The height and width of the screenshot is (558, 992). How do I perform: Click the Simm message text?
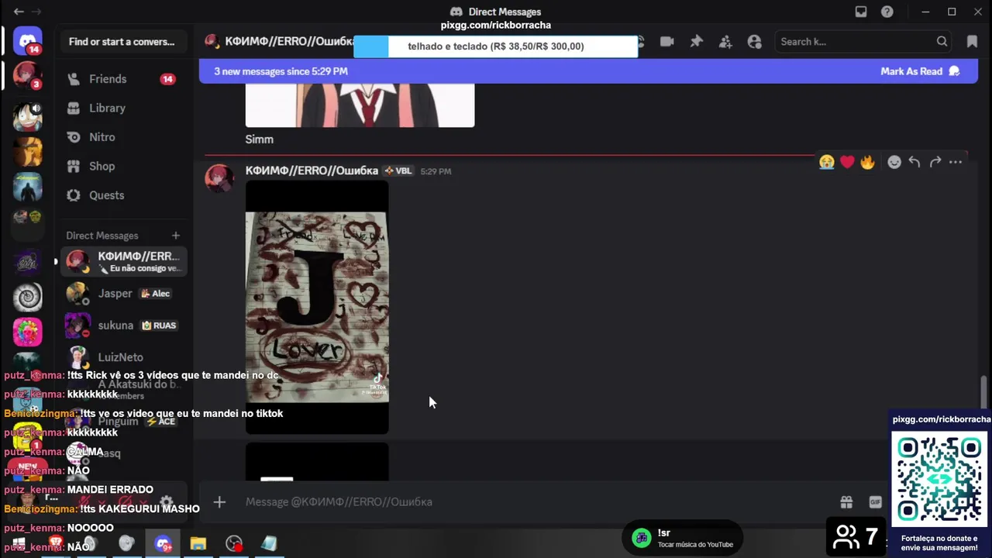pos(260,139)
